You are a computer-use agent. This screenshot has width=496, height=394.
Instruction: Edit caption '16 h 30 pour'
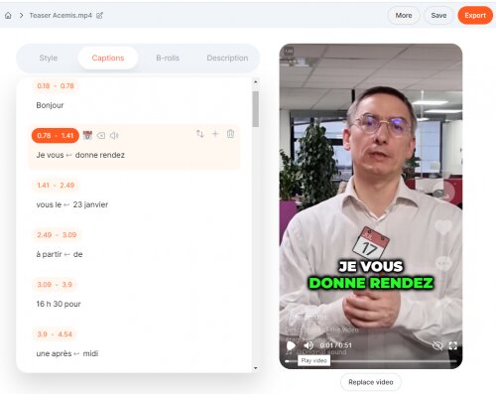coord(59,304)
